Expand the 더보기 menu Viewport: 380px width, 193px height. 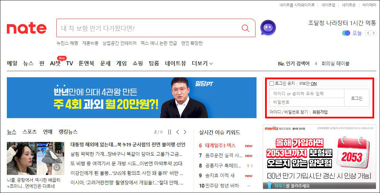(x=202, y=63)
